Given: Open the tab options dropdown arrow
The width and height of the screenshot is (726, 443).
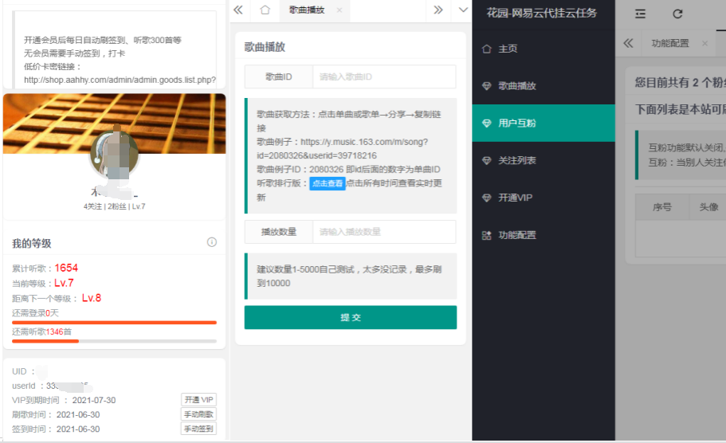Looking at the screenshot, I should [463, 10].
